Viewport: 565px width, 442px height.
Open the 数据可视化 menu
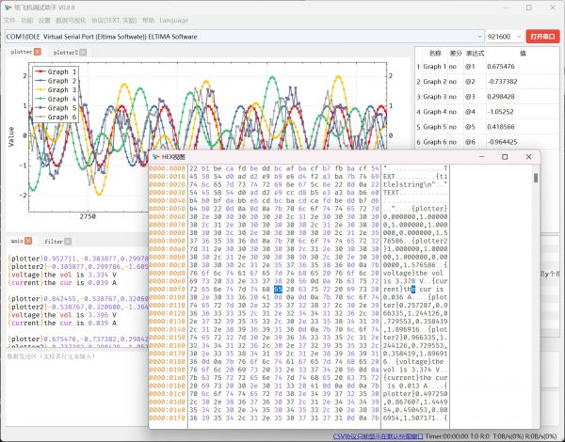(x=71, y=20)
